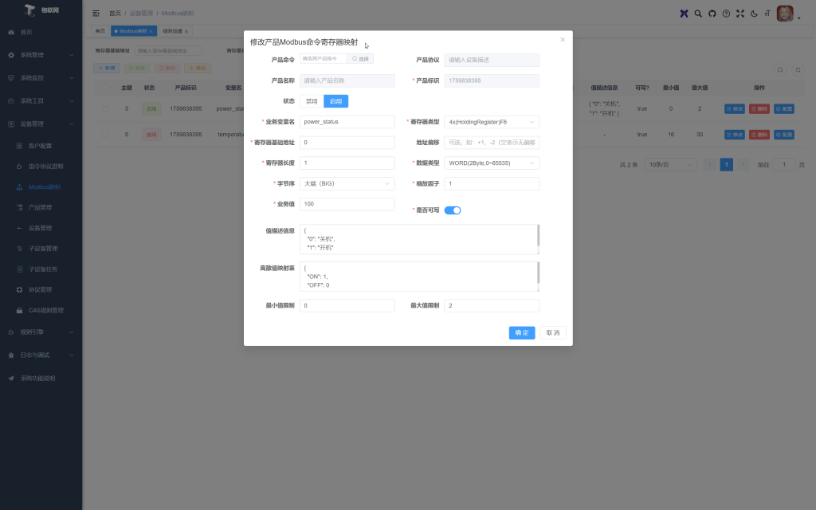
Task: Click the 值描述信息 textarea scrollbar
Action: pyautogui.click(x=539, y=236)
